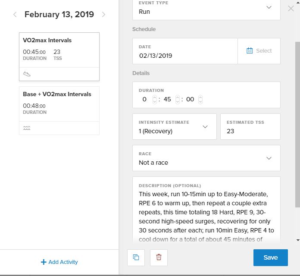Expand the Race dropdown
Viewport: 300px width, 276px height.
point(269,158)
